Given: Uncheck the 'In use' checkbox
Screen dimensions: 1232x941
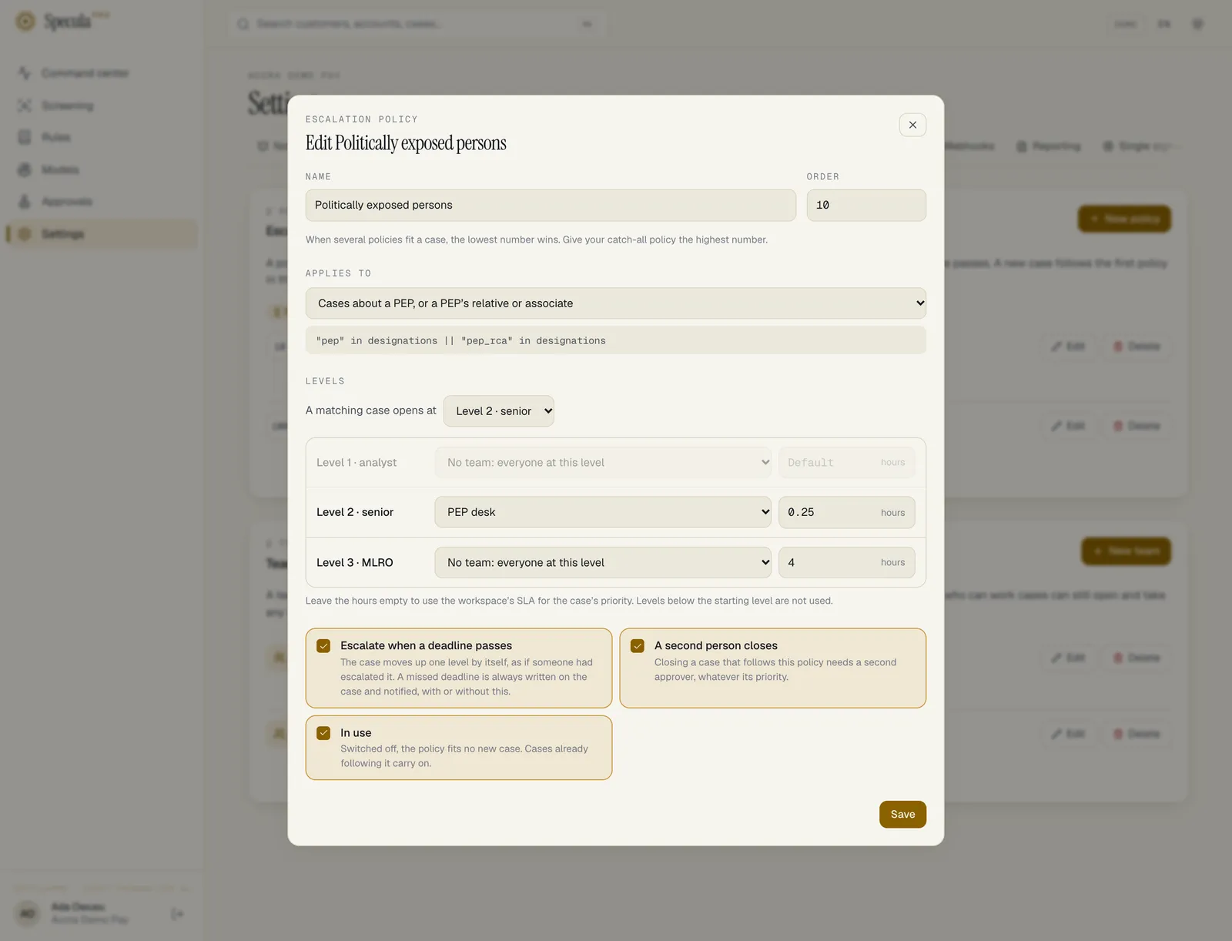Looking at the screenshot, I should coord(323,733).
